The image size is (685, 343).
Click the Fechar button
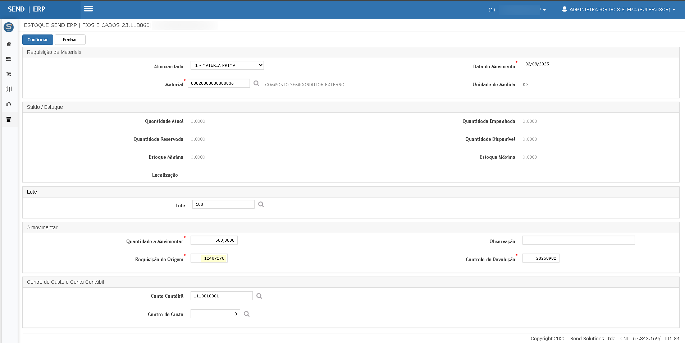[70, 40]
